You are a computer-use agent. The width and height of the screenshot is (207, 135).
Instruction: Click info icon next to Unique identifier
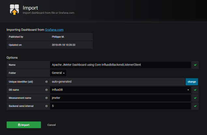46,82
